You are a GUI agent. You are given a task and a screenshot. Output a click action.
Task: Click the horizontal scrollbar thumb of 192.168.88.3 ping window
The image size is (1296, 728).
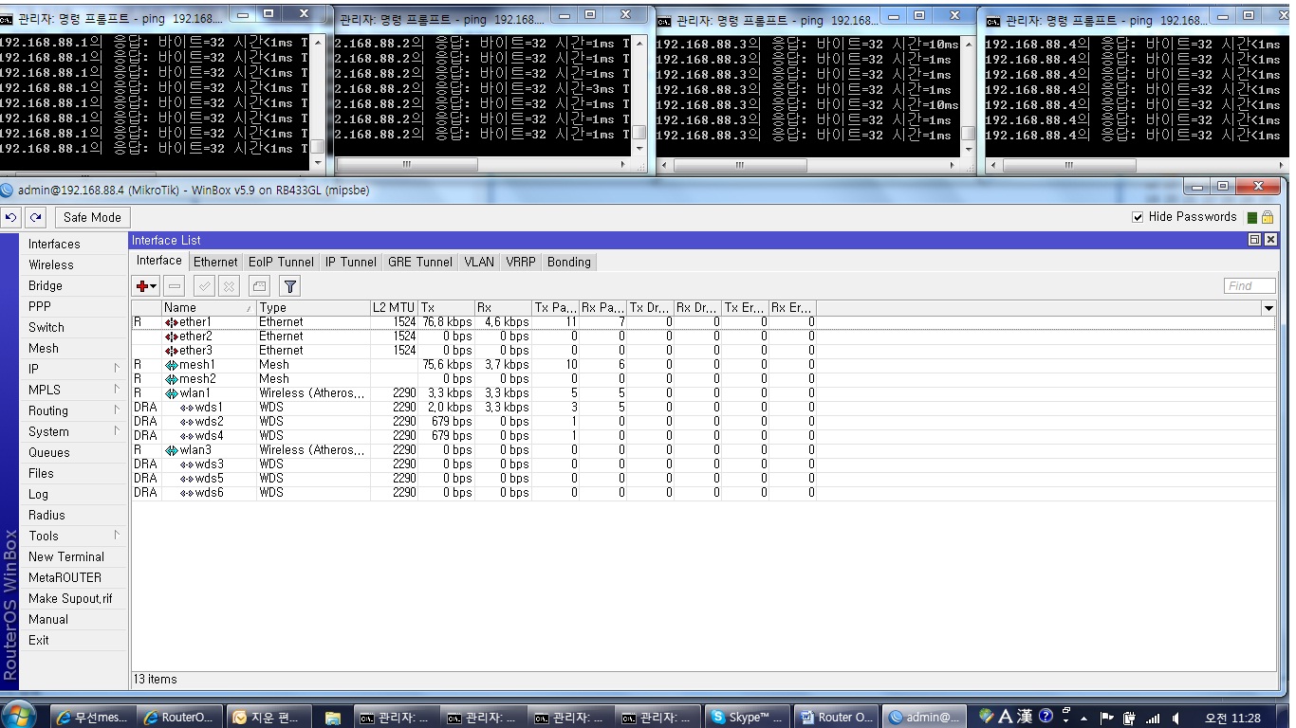tap(741, 165)
